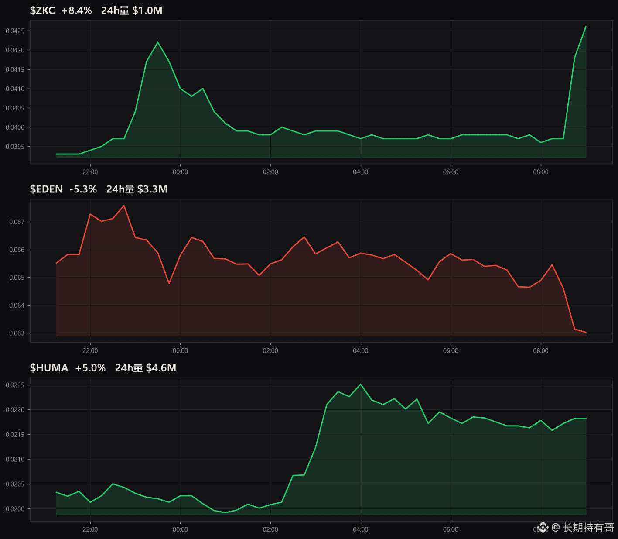Screen dimensions: 618x539
Task: Click the 0.0425 y-axis label on ZKC chart
Action: point(15,31)
